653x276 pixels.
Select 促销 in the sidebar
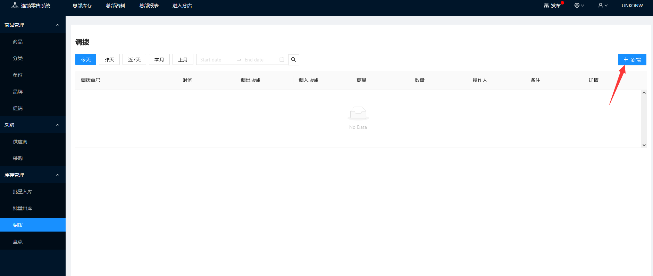(33, 108)
